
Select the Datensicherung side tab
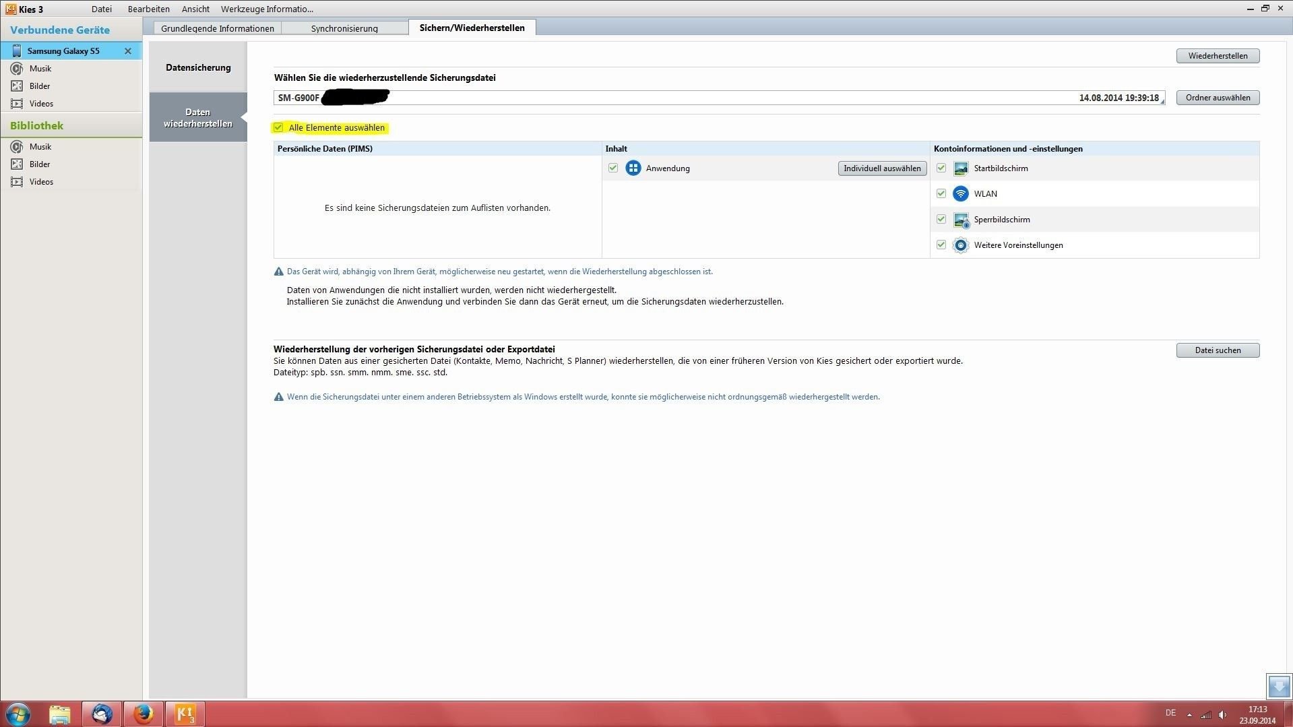coord(198,67)
